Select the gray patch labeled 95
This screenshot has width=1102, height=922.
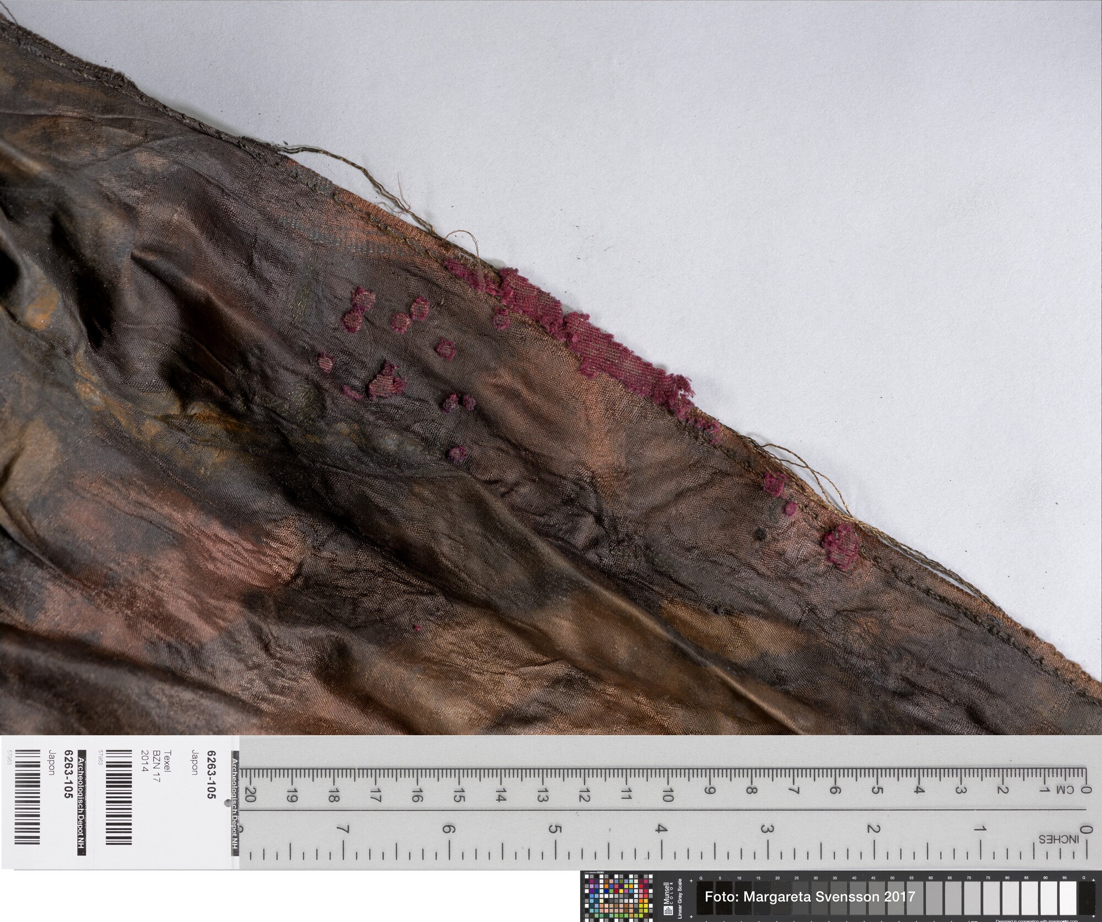click(1068, 897)
